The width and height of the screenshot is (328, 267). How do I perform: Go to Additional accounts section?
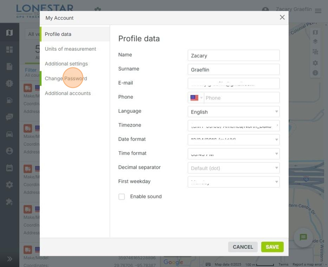68,93
